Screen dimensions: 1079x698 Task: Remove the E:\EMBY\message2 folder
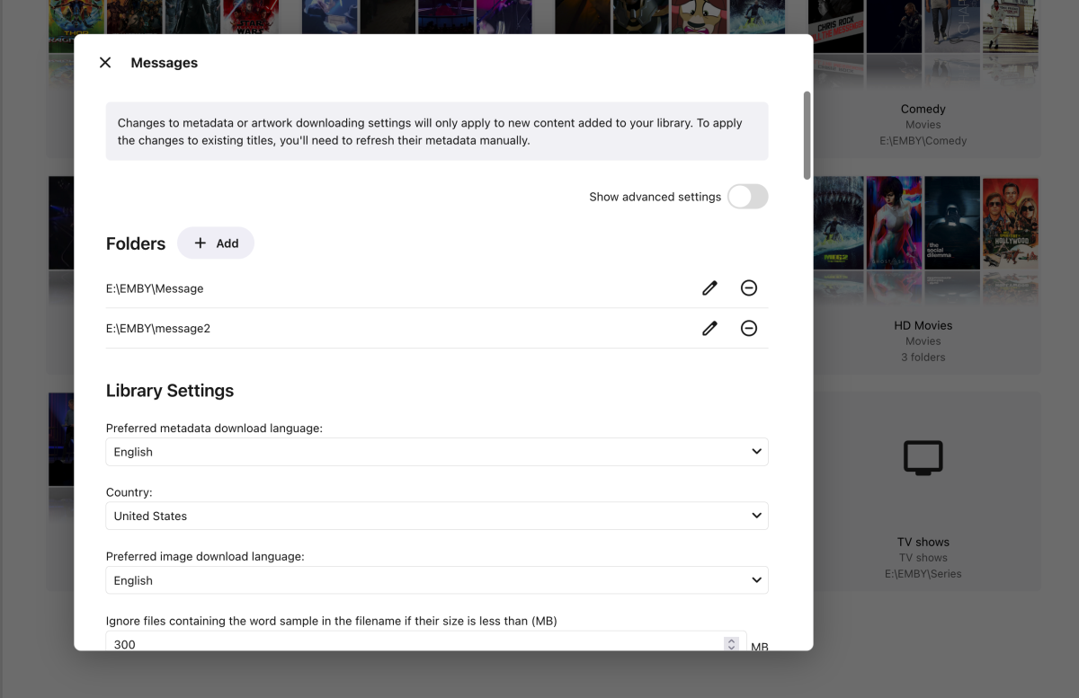[x=749, y=328]
